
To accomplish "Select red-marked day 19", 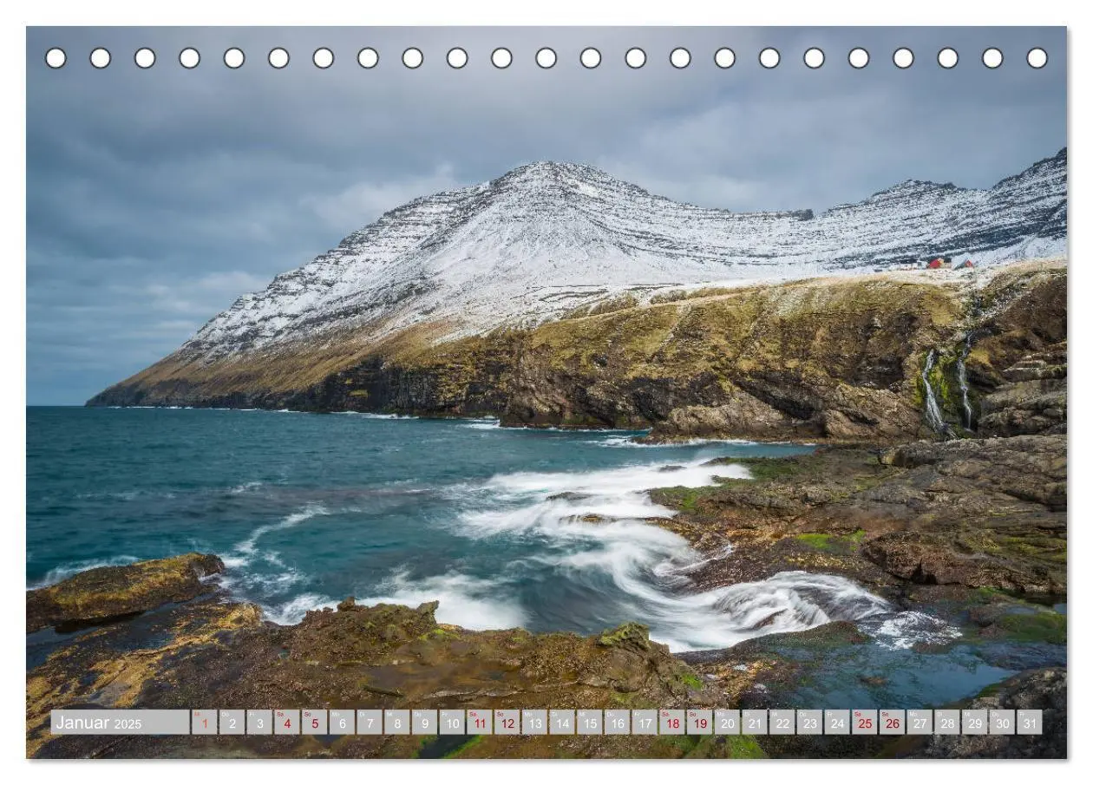I will click(699, 723).
